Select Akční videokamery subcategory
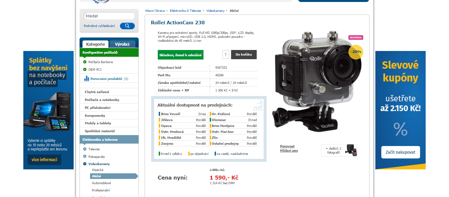449x197 pixels. click(x=114, y=176)
